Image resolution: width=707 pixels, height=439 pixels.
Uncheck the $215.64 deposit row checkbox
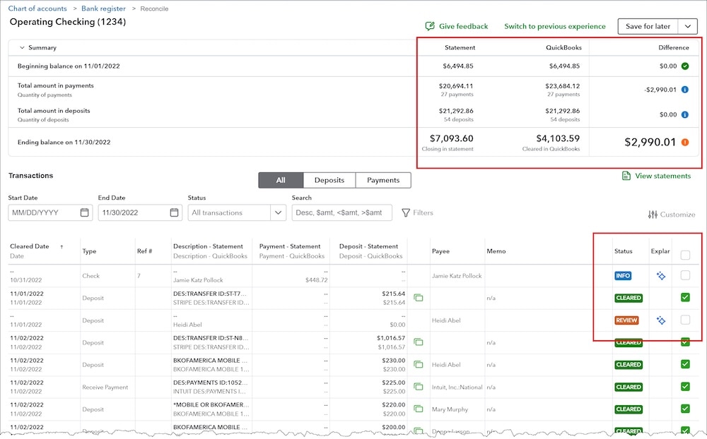click(685, 297)
